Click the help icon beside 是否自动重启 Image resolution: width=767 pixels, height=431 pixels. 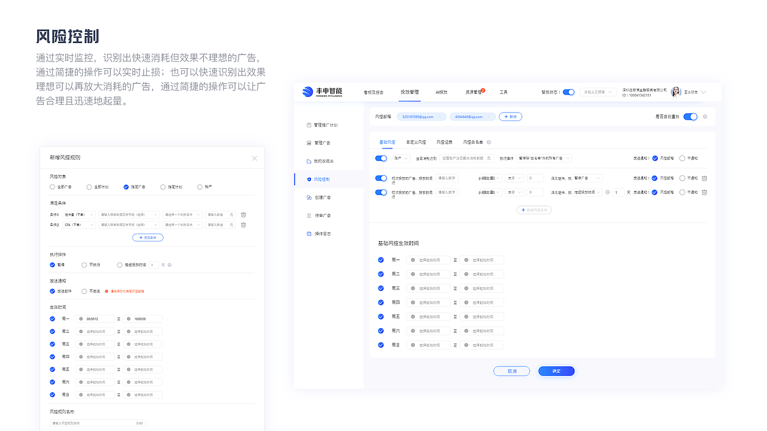(705, 117)
